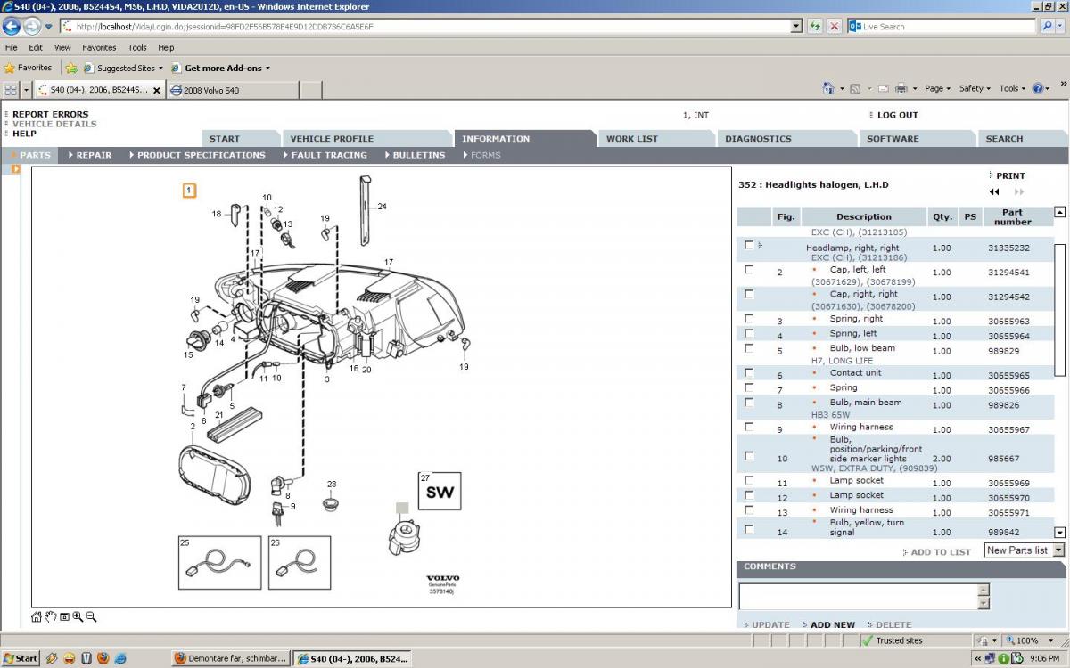Go to the previous parts page arrows
Viewport: 1070px width, 668px height.
click(x=994, y=191)
